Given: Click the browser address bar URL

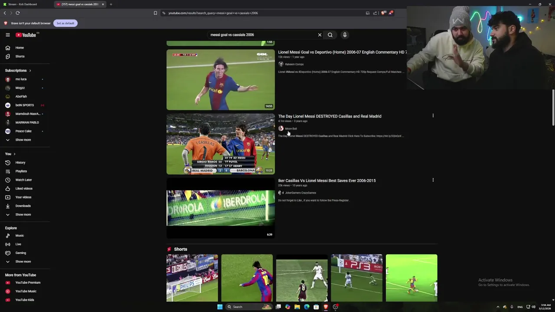Looking at the screenshot, I should click(x=213, y=13).
